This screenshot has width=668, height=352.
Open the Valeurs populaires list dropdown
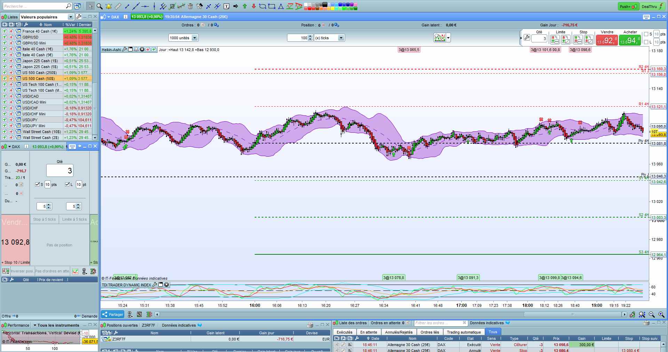[x=71, y=17]
